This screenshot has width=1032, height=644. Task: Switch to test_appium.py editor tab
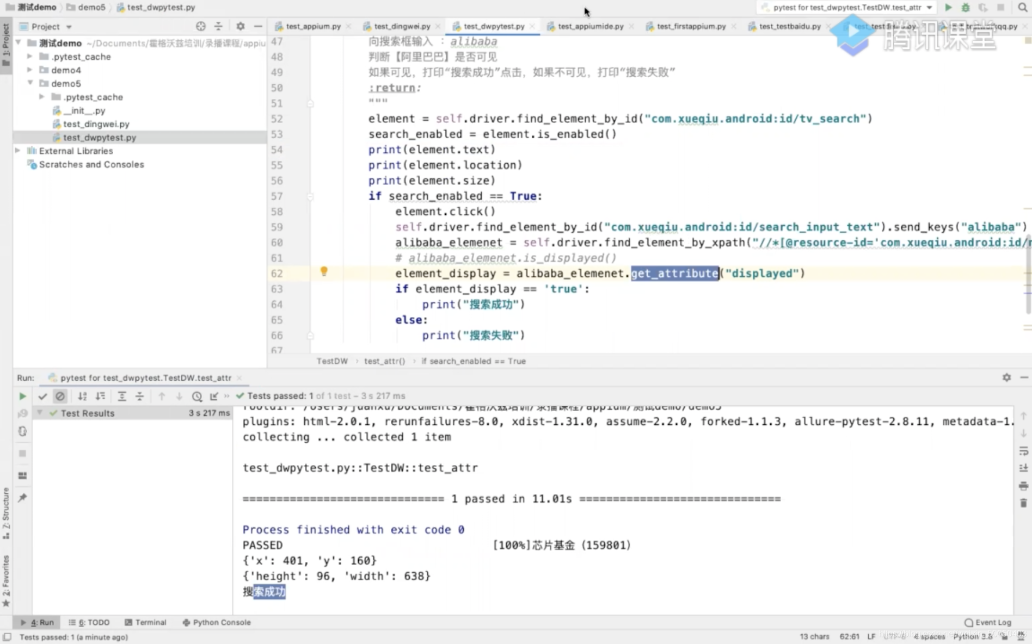pos(313,26)
